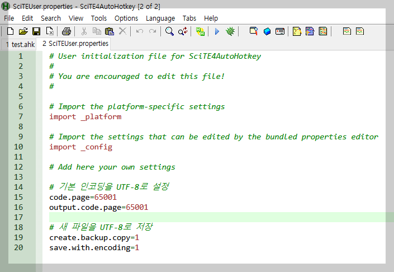This screenshot has height=272, width=394.
Task: Click the 'Import the platform-specific settings' comment
Action: (x=137, y=107)
